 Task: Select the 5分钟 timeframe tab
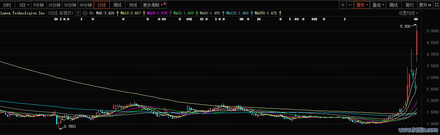[x=39, y=5]
